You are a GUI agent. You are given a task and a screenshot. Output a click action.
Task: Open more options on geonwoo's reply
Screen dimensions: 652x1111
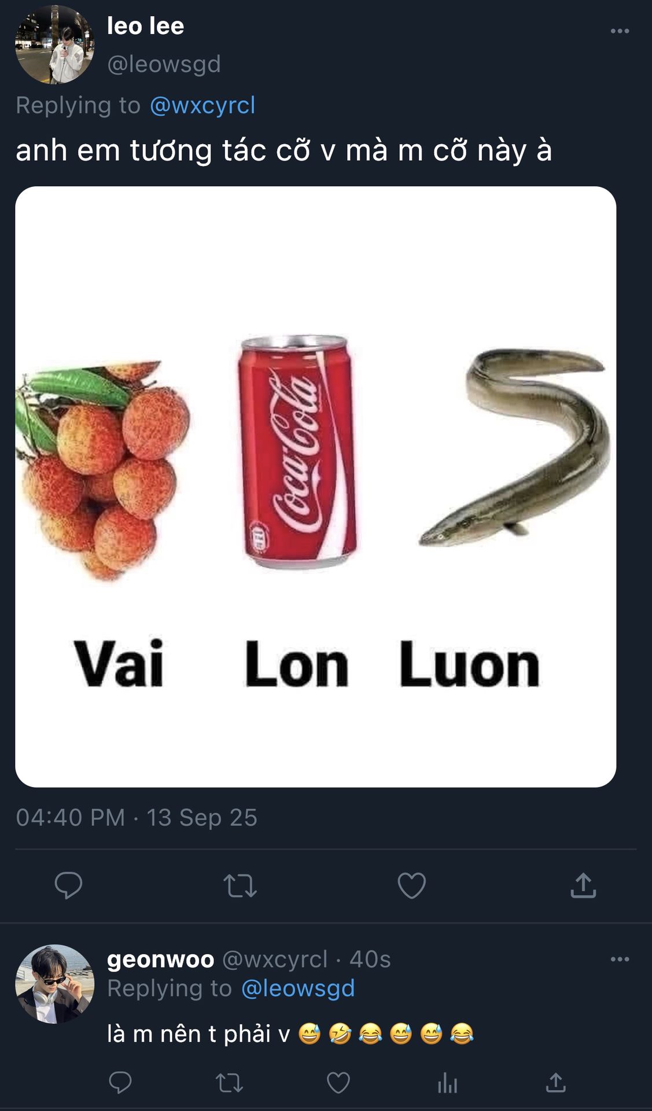(x=620, y=959)
